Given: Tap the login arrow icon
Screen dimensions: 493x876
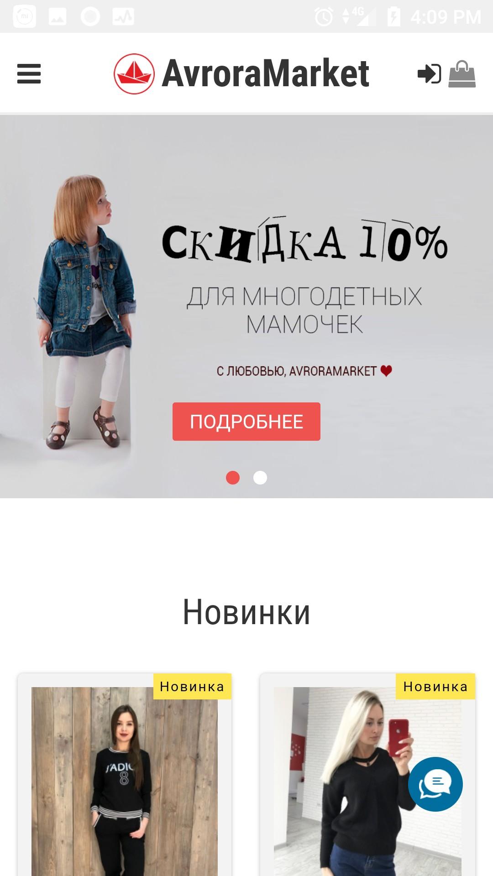Looking at the screenshot, I should tap(429, 73).
